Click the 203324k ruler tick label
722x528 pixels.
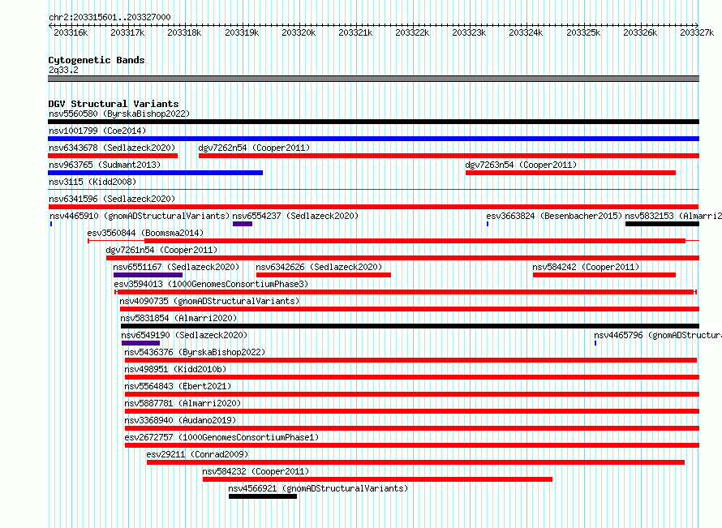click(x=526, y=32)
